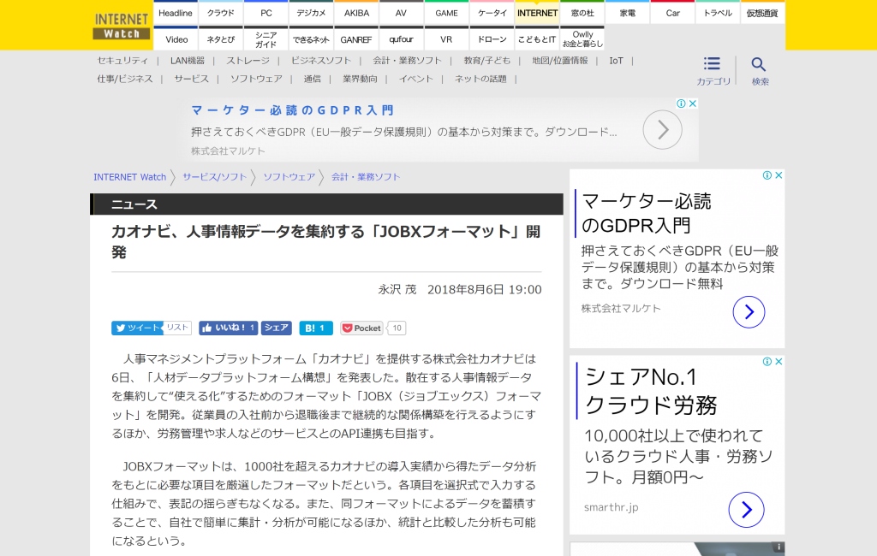Open the Twitter list button

pos(177,328)
